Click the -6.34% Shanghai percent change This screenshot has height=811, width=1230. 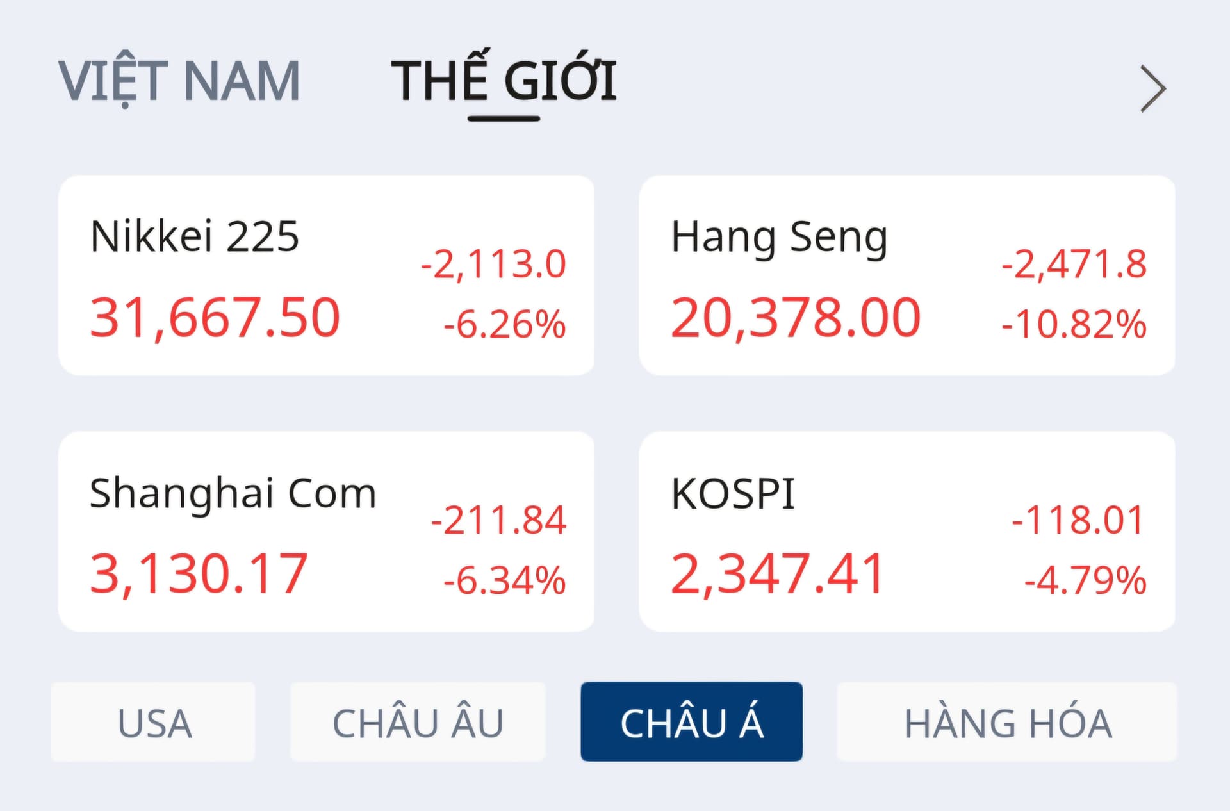[504, 580]
